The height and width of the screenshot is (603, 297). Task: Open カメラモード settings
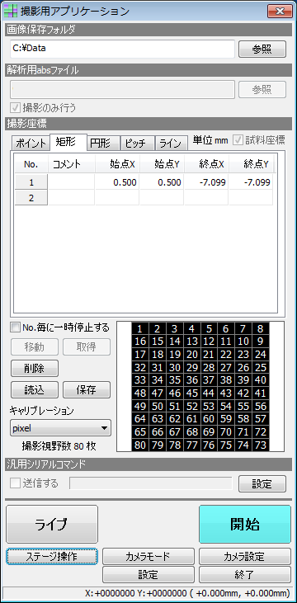148,556
